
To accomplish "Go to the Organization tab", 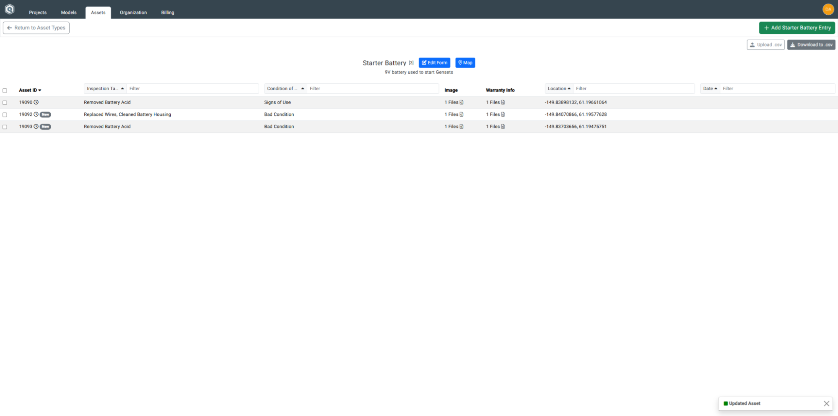I will click(x=133, y=13).
